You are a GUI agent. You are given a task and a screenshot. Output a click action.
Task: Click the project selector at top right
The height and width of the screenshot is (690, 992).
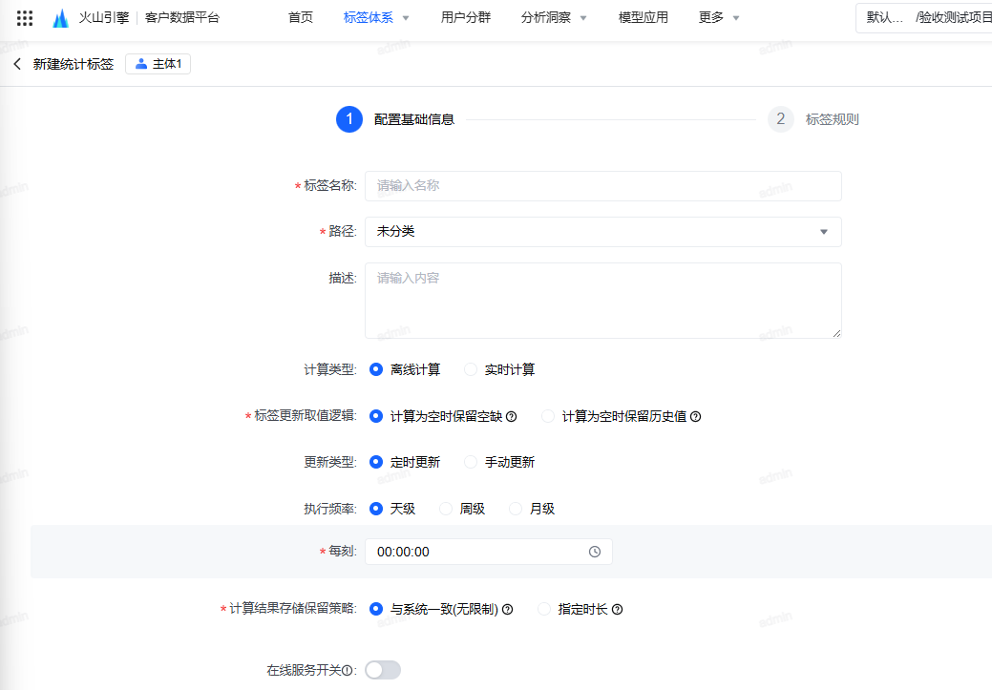924,17
